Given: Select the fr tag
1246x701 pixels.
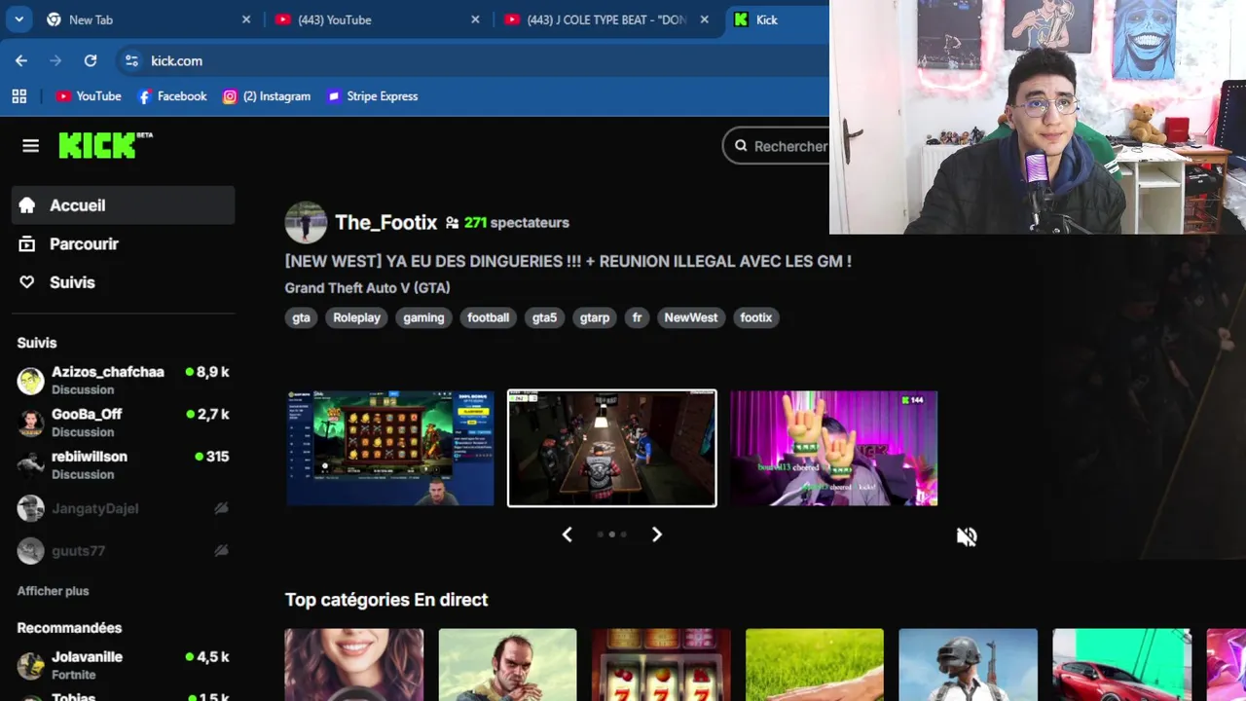Looking at the screenshot, I should tap(637, 317).
